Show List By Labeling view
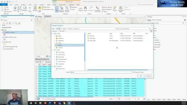The image size is (187, 105). pos(19,23)
